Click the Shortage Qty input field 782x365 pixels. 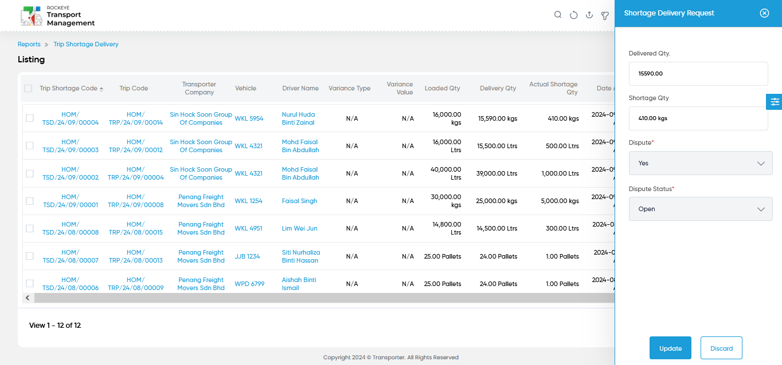click(698, 118)
